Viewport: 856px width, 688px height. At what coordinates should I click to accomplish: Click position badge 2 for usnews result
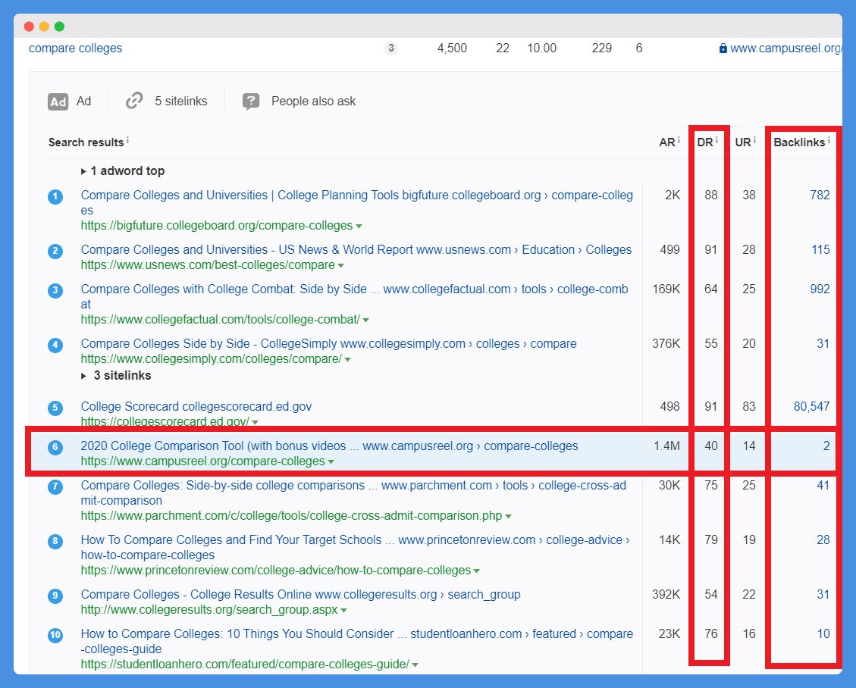(55, 251)
